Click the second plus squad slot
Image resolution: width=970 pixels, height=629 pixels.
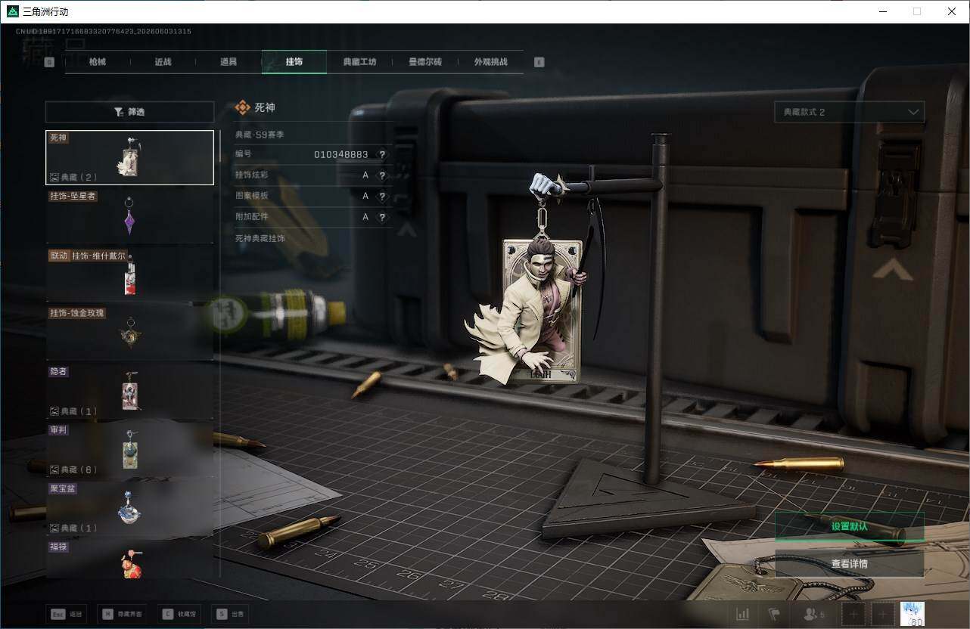882,615
